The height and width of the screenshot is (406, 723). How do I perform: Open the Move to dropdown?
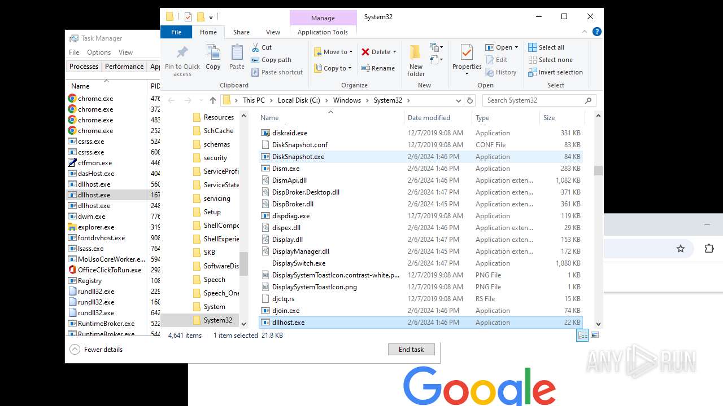(333, 52)
